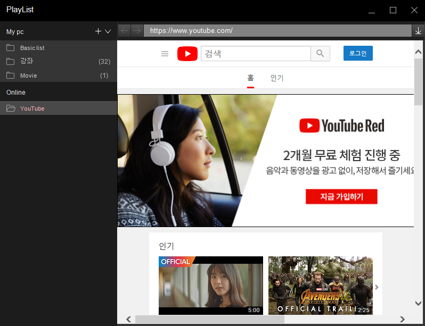The height and width of the screenshot is (326, 425).
Task: Select the 홈 tab
Action: (x=250, y=78)
